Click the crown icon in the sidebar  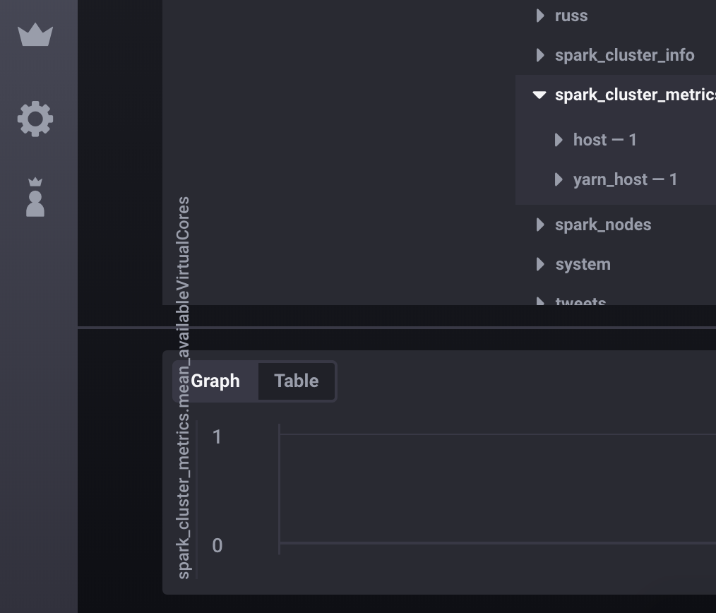tap(34, 33)
